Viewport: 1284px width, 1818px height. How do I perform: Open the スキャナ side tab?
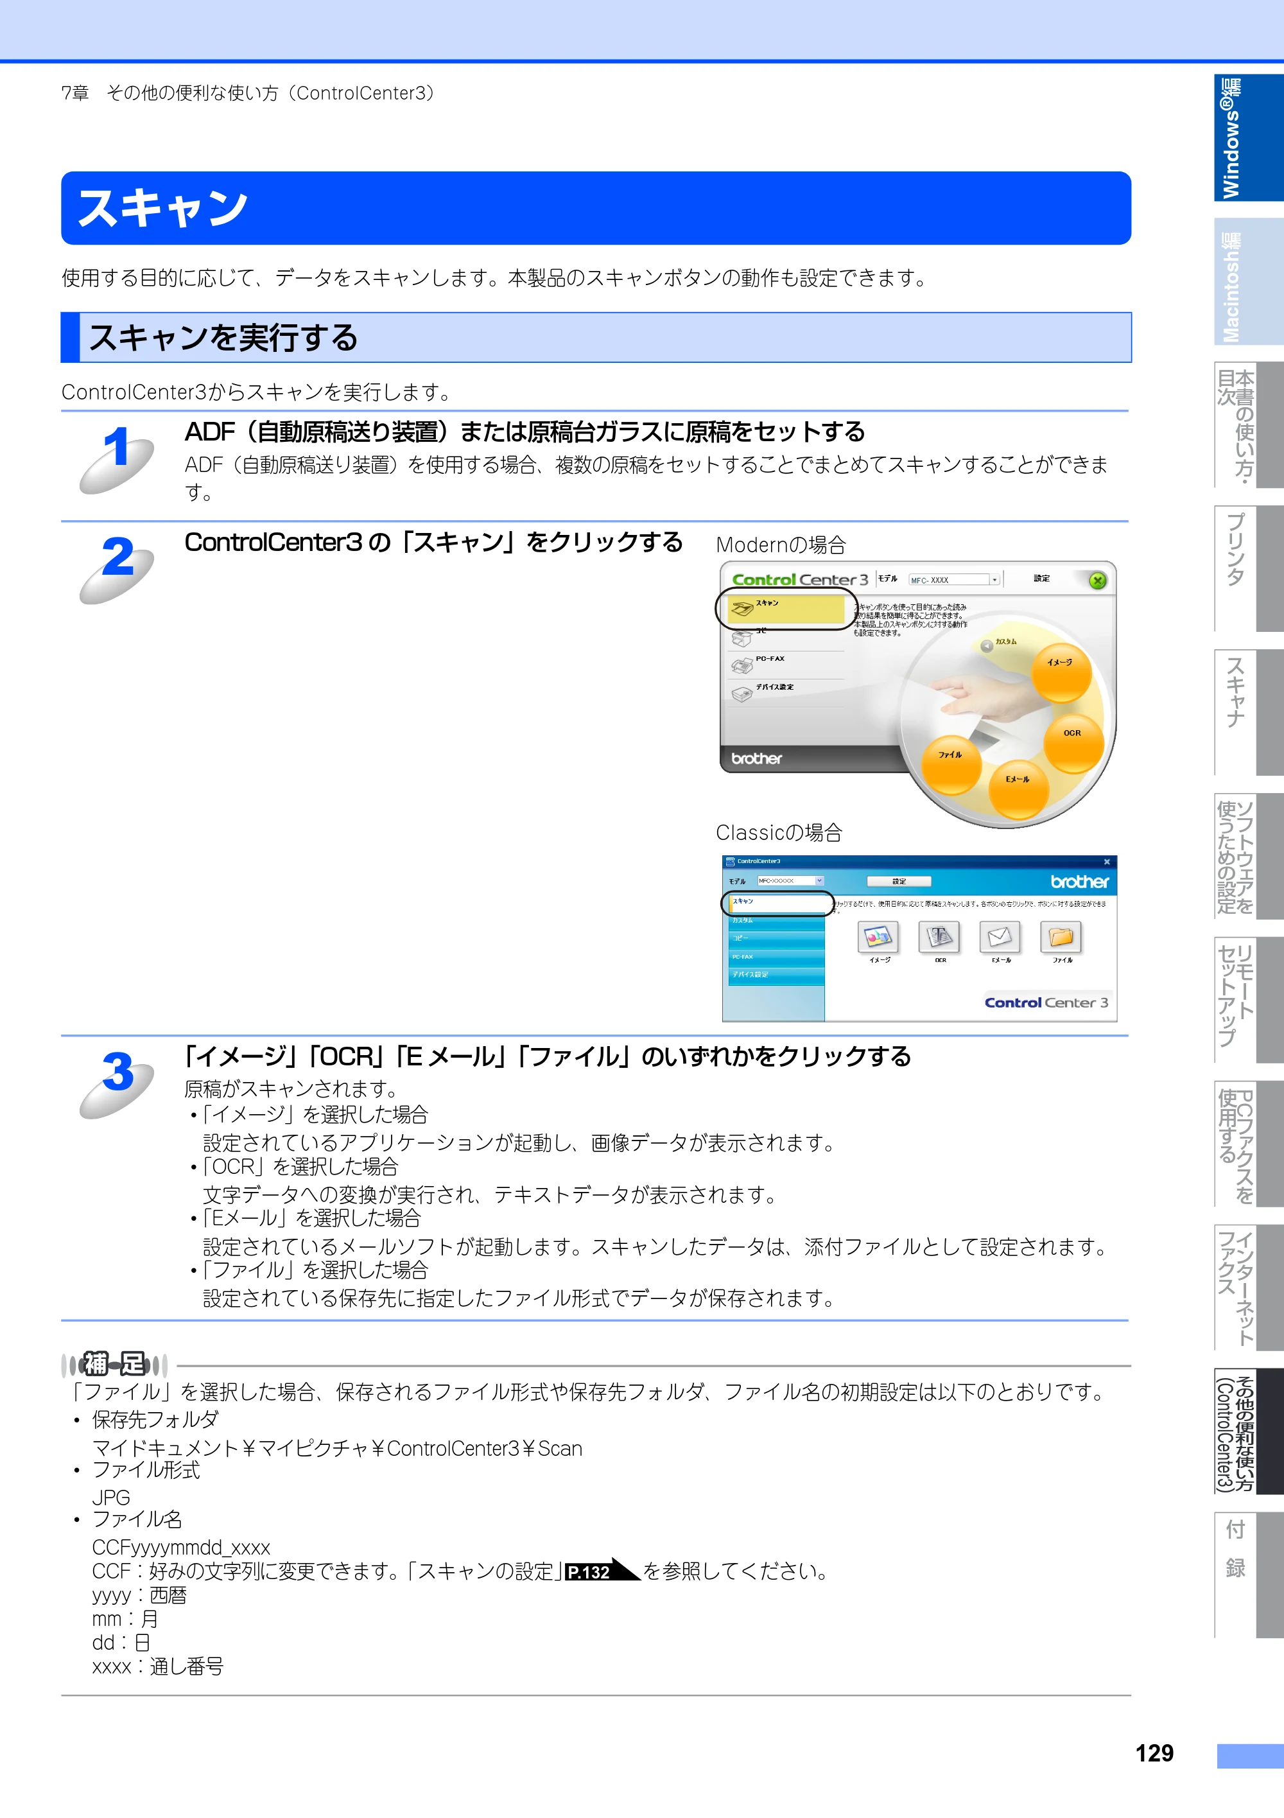coord(1249,713)
